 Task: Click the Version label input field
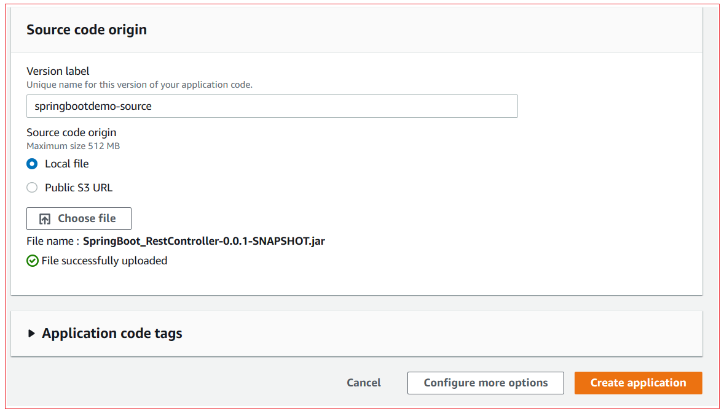[272, 106]
